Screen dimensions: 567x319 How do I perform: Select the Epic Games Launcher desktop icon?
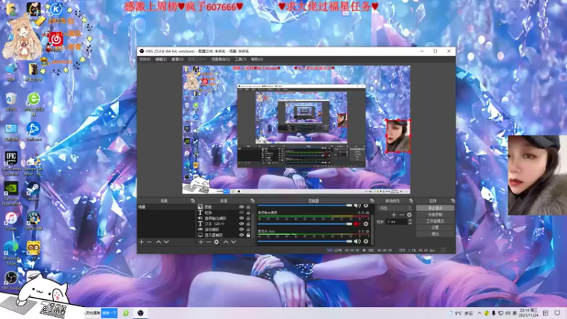(x=11, y=164)
